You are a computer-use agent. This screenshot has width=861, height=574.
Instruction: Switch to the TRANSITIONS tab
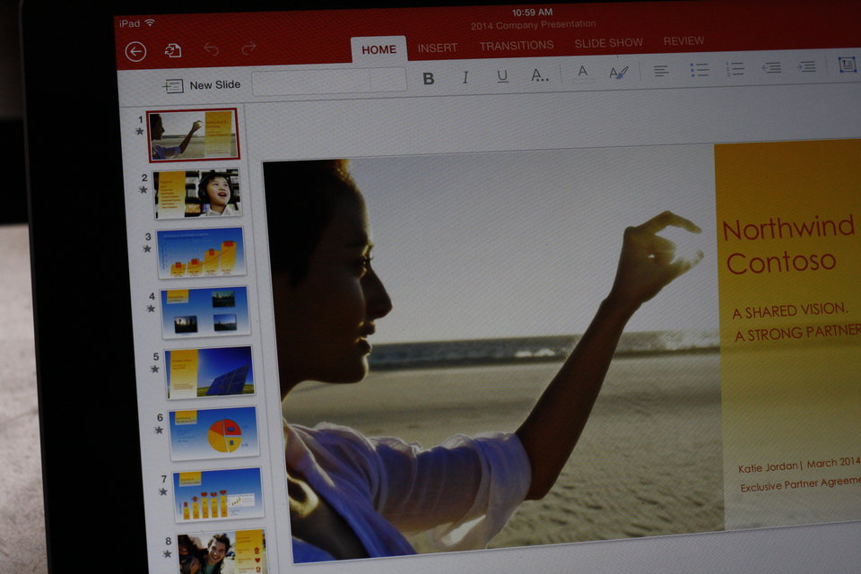[x=516, y=46]
